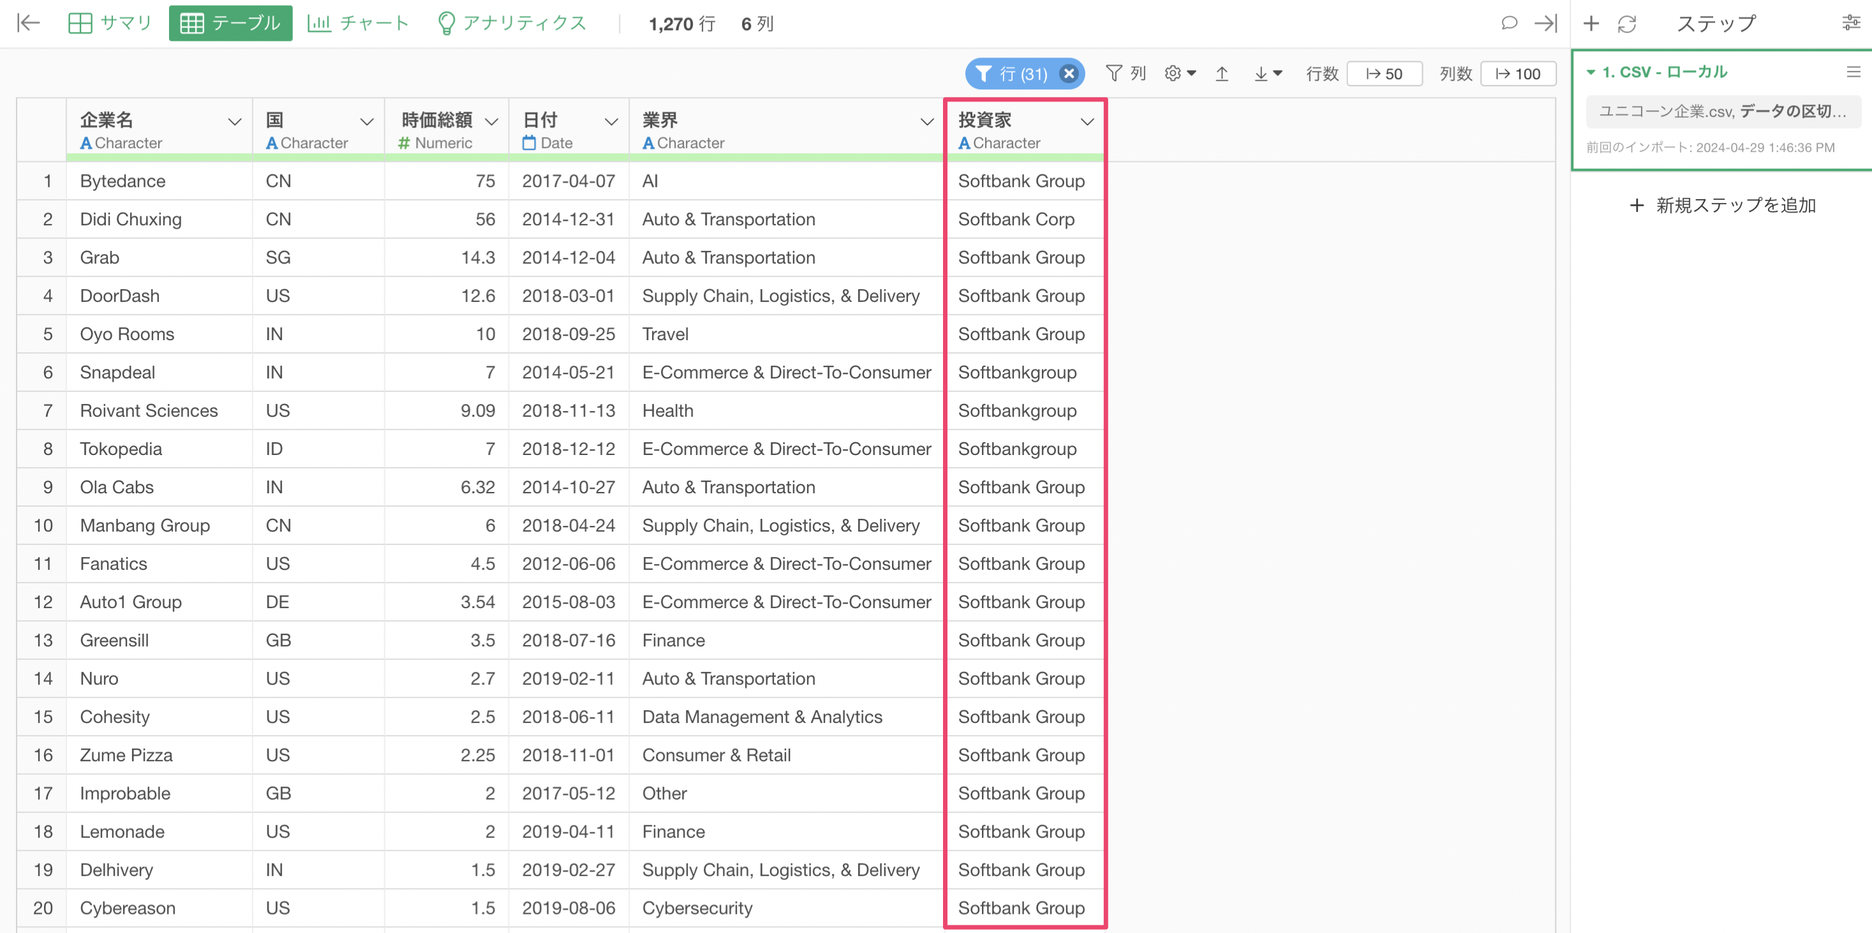The height and width of the screenshot is (933, 1872).
Task: Open 業界 column menu chevron
Action: click(x=926, y=121)
